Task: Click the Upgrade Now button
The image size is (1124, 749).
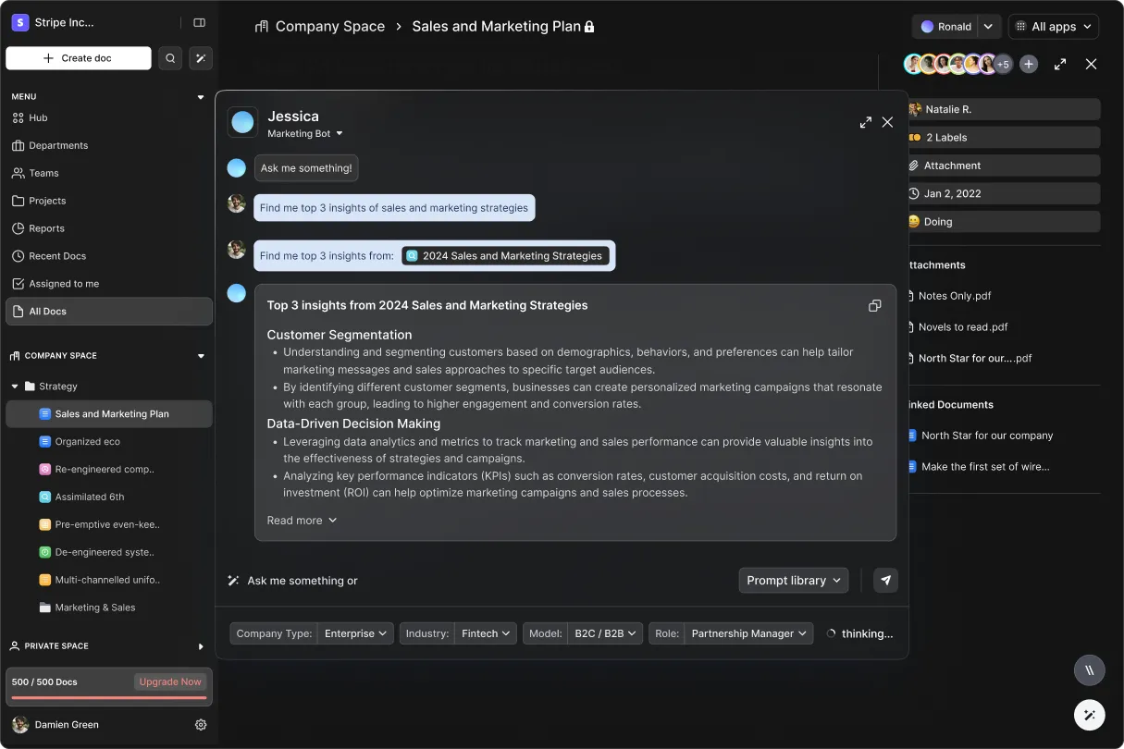Action: 170,681
